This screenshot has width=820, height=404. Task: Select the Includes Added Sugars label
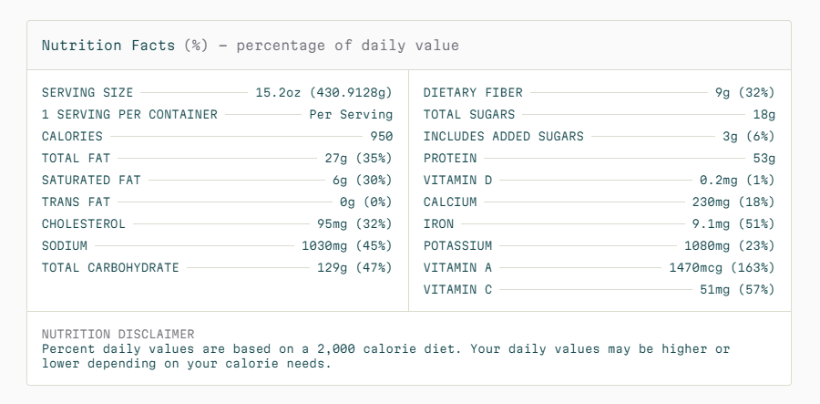point(503,137)
